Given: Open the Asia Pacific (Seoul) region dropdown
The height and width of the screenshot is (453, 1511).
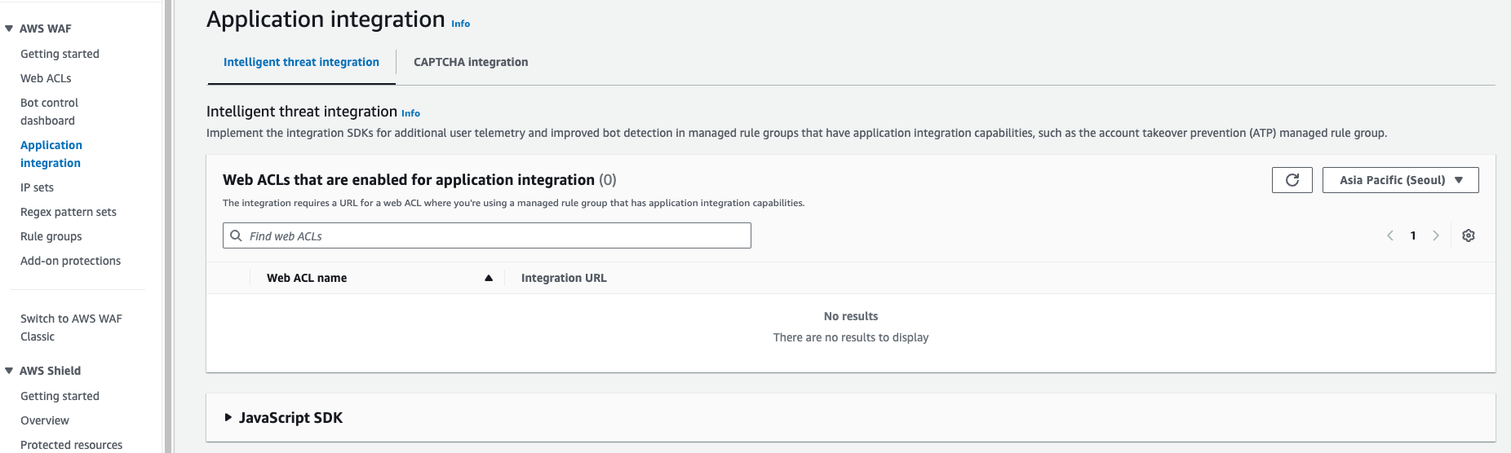Looking at the screenshot, I should [1400, 180].
